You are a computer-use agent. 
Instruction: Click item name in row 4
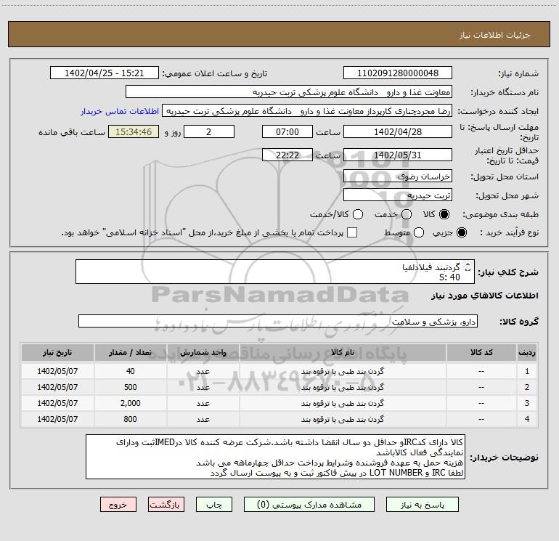coord(343,420)
